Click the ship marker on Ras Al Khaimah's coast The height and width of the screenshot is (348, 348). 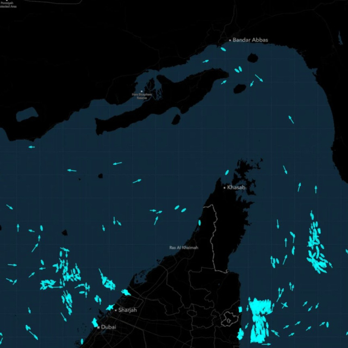pyautogui.click(x=201, y=222)
